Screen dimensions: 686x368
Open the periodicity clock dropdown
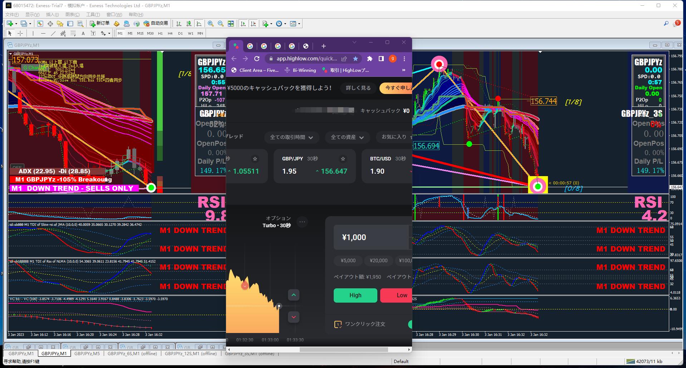click(x=281, y=24)
